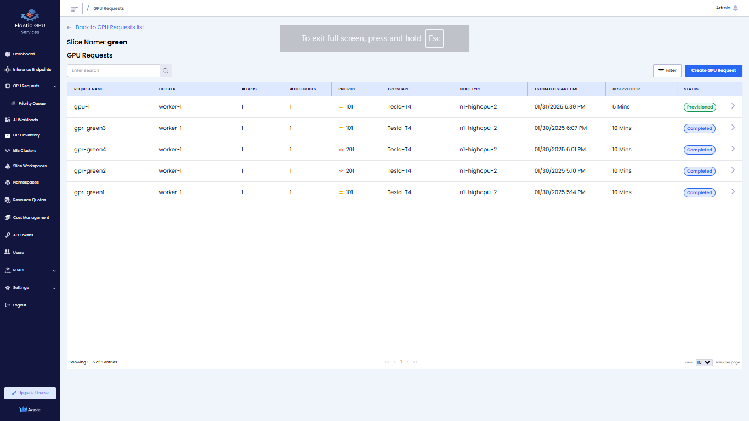Open row chevron for gpu-1
Viewport: 749px width, 421px height.
click(733, 106)
